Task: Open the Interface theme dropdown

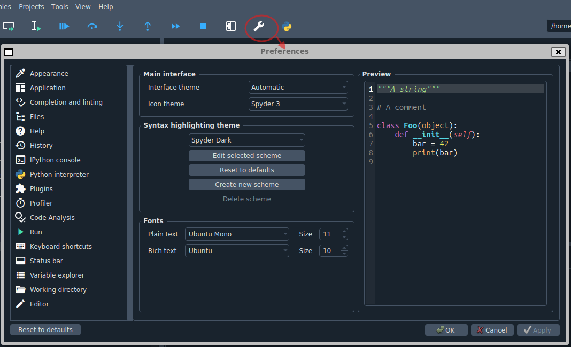Action: 298,88
